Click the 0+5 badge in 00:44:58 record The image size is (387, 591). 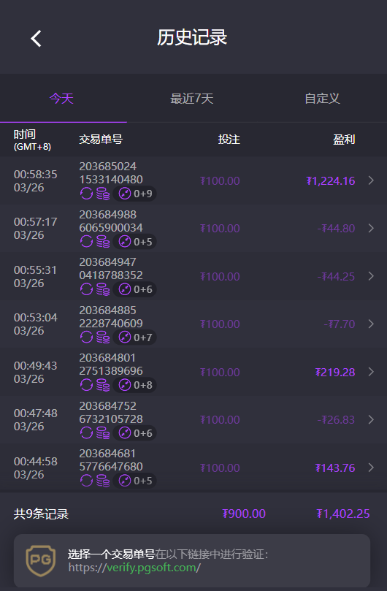tap(135, 481)
